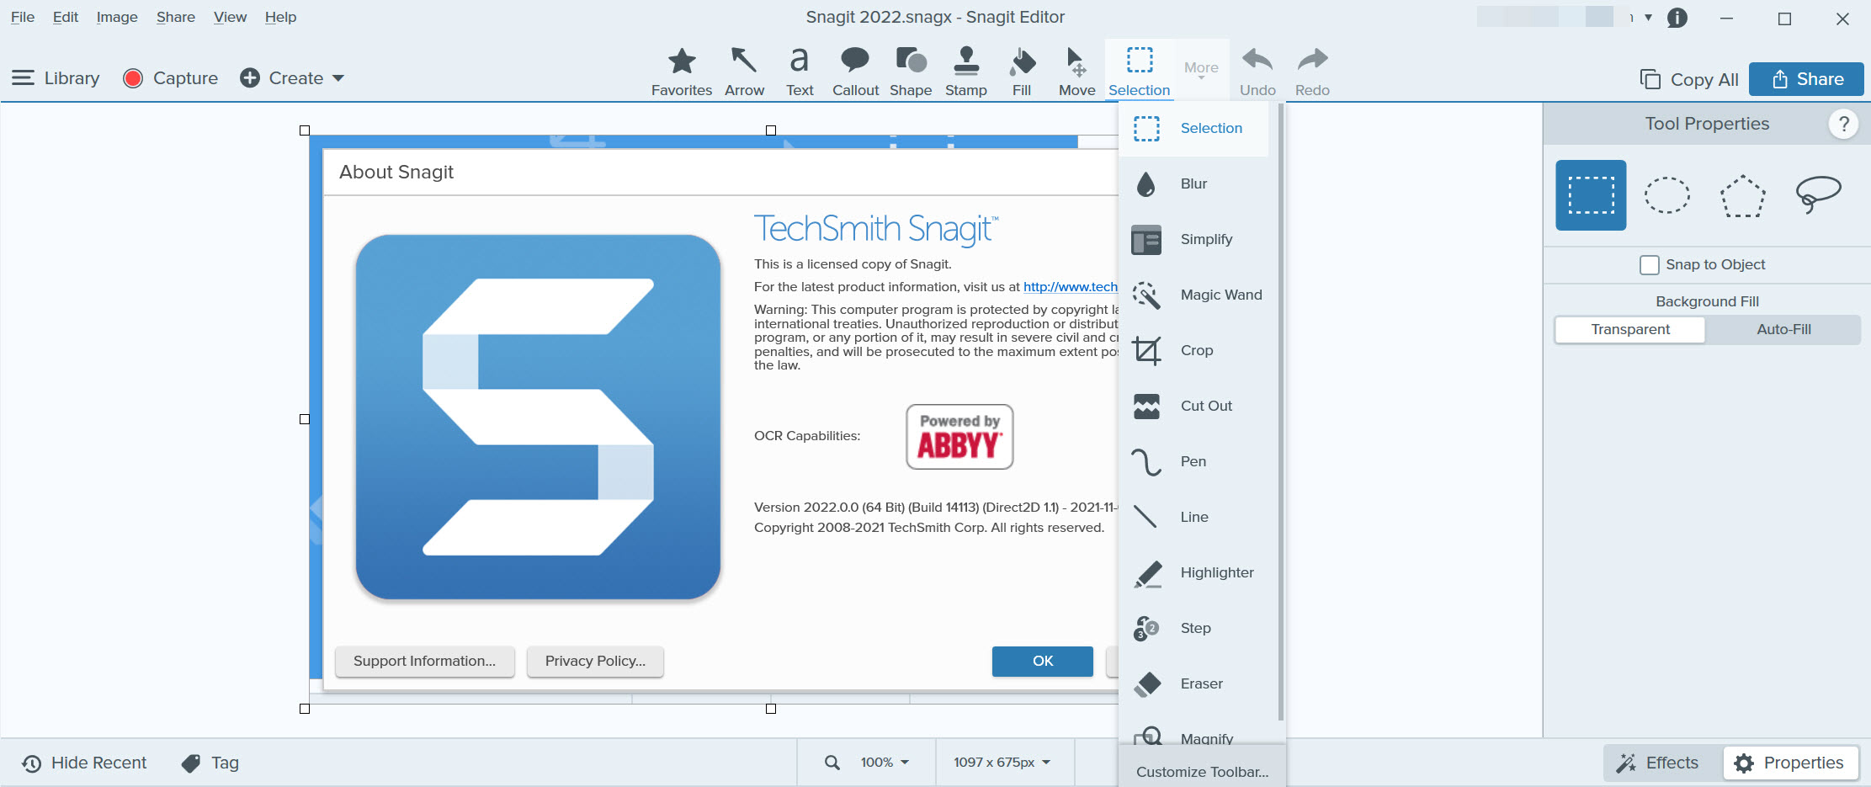Choose Customize Toolbar from the menu
This screenshot has width=1871, height=787.
pyautogui.click(x=1203, y=771)
